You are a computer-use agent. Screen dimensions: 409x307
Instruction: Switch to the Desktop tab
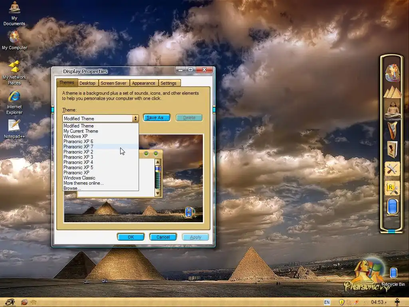click(87, 83)
